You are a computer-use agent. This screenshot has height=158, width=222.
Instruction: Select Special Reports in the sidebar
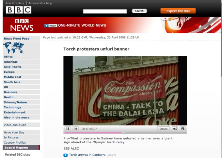[x=21, y=148]
